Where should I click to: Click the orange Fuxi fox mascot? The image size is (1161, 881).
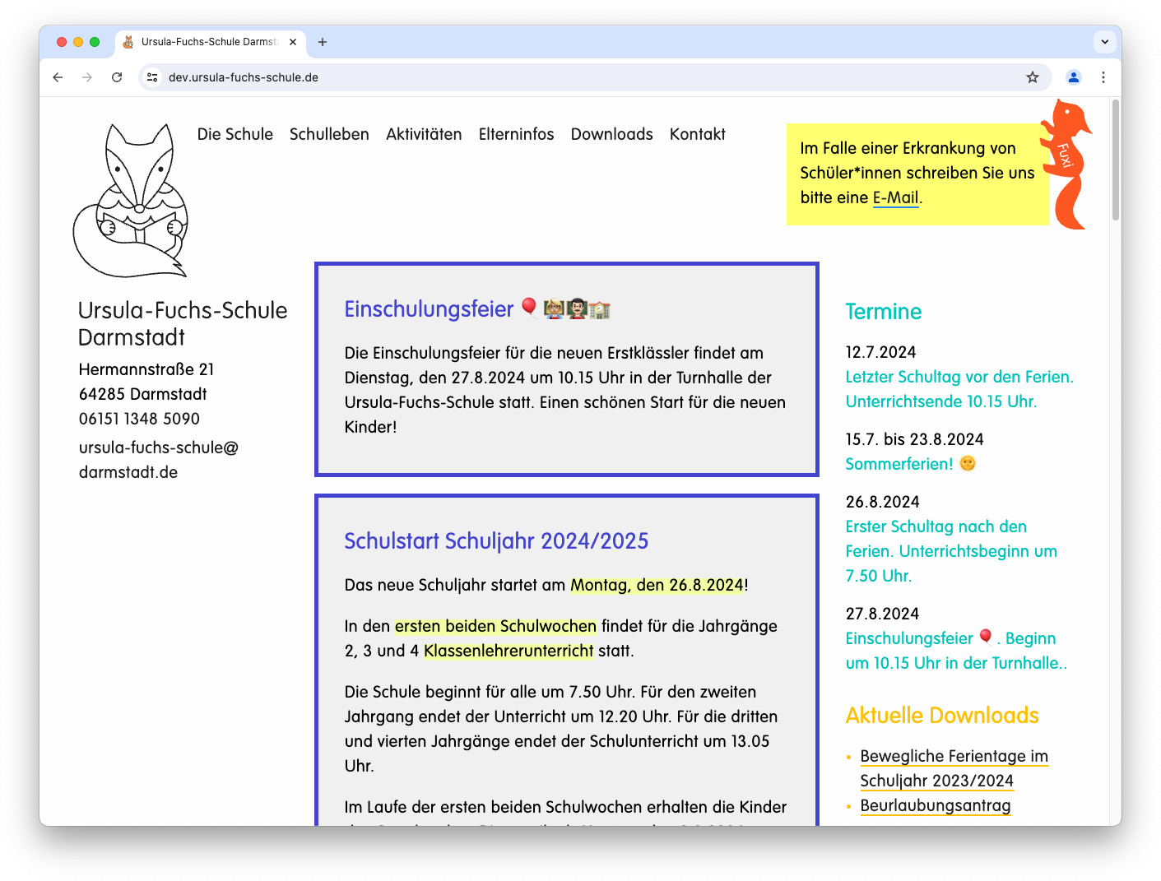pyautogui.click(x=1066, y=165)
